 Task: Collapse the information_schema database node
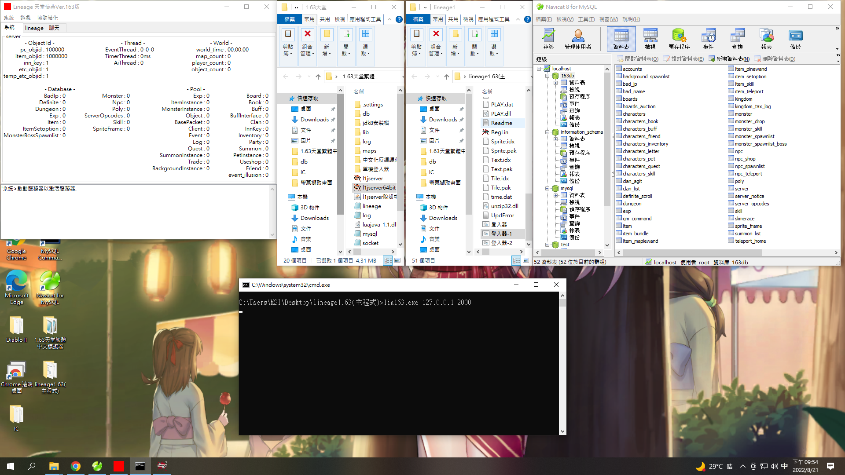tap(547, 132)
